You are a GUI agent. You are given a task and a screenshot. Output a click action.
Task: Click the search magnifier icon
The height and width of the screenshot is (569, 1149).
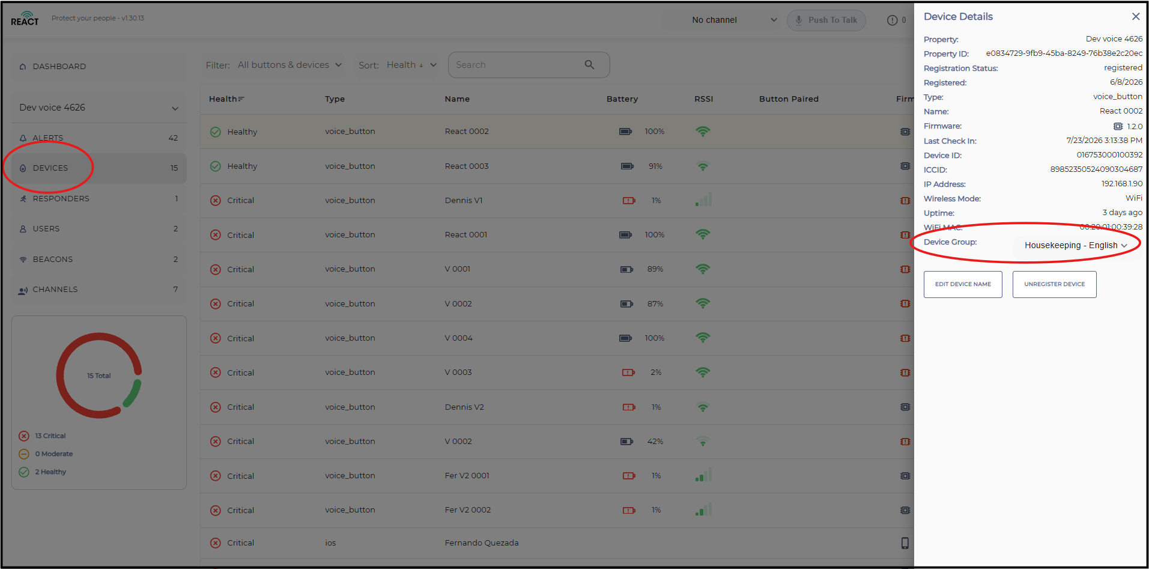point(589,65)
